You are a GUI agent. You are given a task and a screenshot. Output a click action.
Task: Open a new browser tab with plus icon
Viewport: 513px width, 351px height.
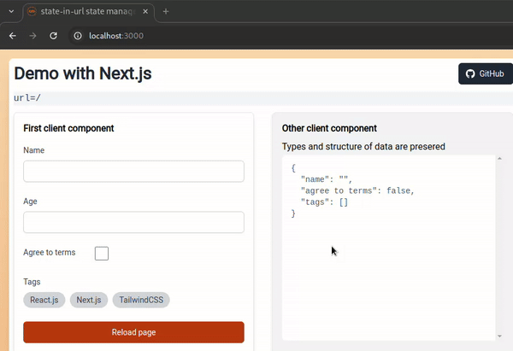pos(166,11)
